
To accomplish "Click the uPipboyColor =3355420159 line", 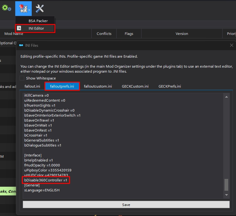I will (48, 170).
